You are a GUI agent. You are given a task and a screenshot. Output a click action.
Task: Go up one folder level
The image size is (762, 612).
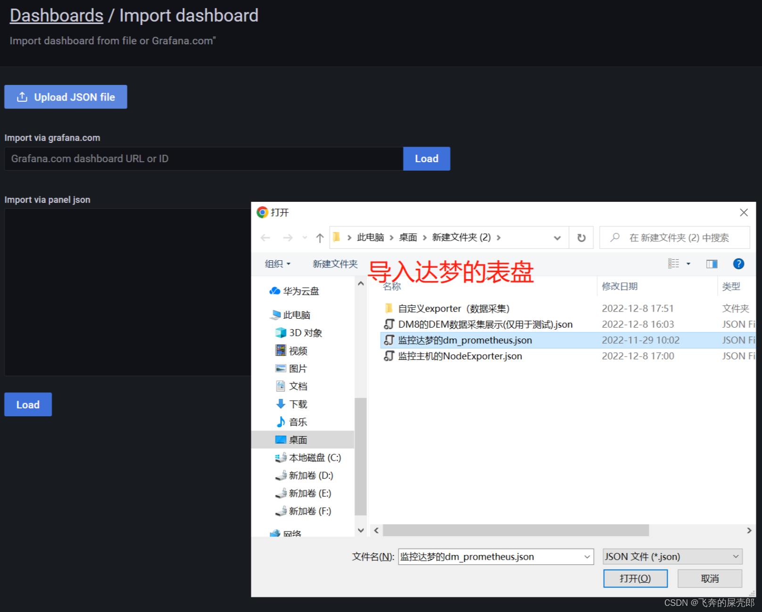320,238
